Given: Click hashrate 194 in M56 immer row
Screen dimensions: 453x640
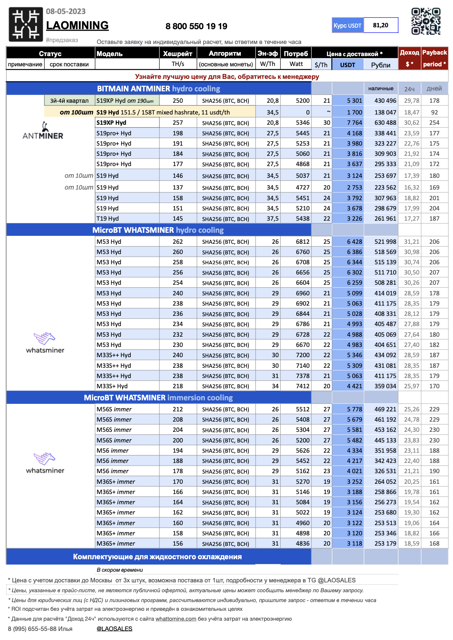Looking at the screenshot, I should 178,450.
